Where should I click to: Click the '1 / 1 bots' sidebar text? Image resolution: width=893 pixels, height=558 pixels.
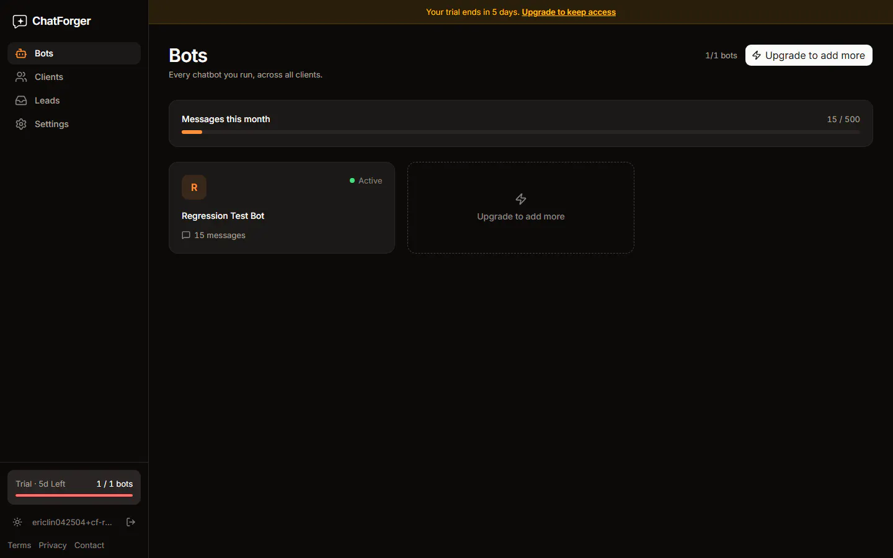115,484
